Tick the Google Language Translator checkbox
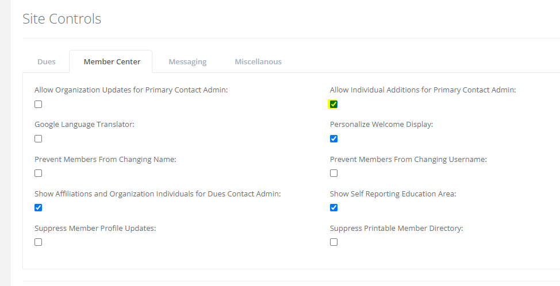The image size is (560, 286). (38, 139)
